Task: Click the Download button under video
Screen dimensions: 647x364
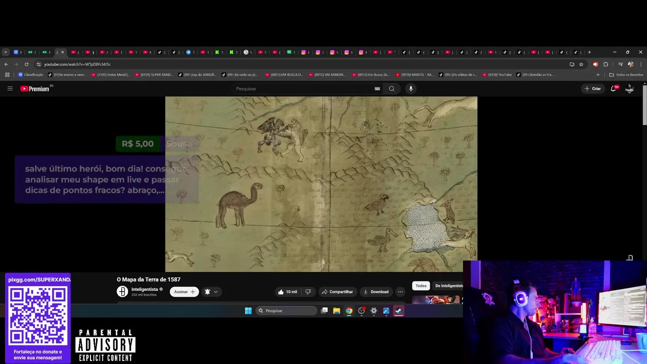Action: (x=376, y=292)
